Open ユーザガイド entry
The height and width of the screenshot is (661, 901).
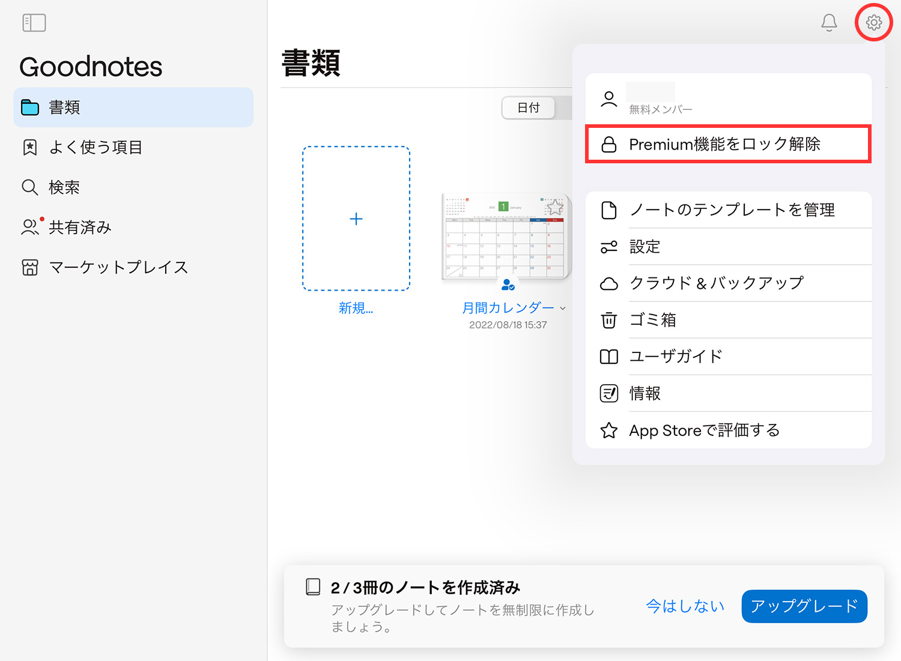tap(728, 357)
